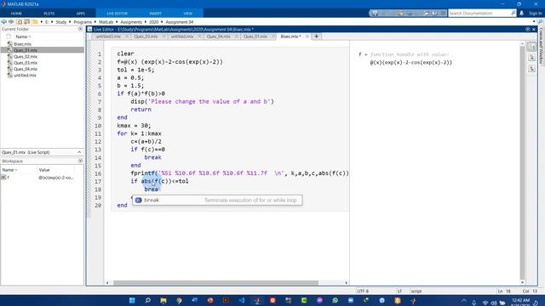This screenshot has height=306, width=545.
Task: Open Workspace panel actions menu
Action: (80, 161)
